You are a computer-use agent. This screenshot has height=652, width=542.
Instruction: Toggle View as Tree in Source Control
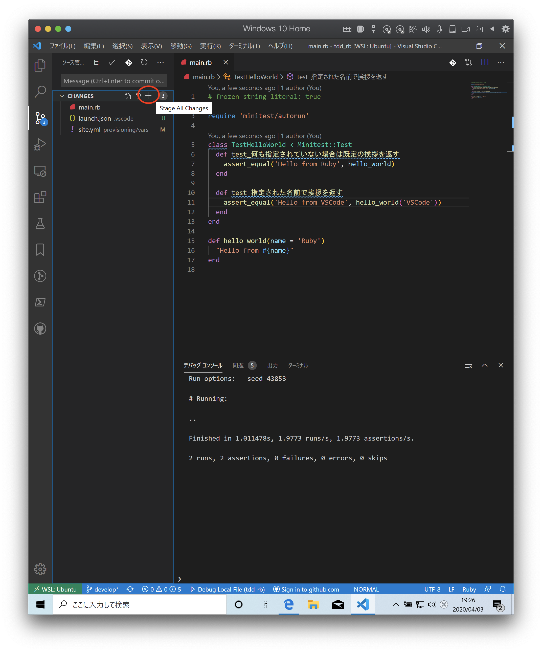[x=96, y=62]
